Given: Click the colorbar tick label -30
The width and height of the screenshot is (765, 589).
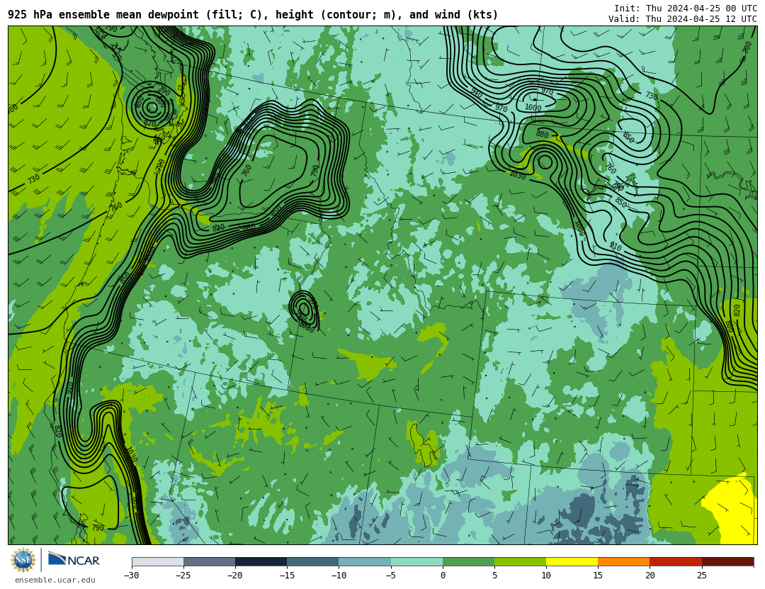Looking at the screenshot, I should [131, 576].
